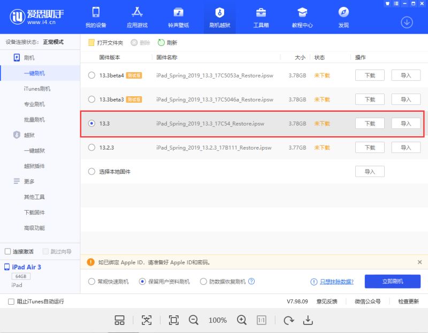Screen dimensions: 428x333
Task: Click the 爱思助手 i4 logo
Action: (x=37, y=17)
